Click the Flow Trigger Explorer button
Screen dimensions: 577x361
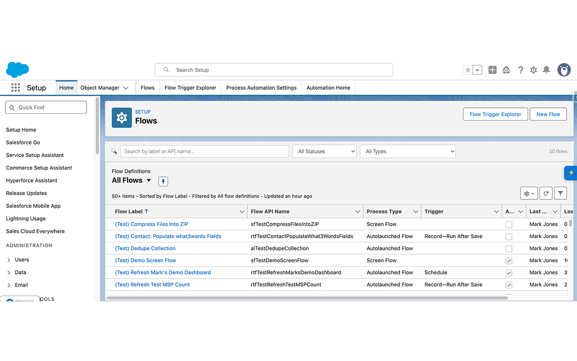pyautogui.click(x=495, y=114)
